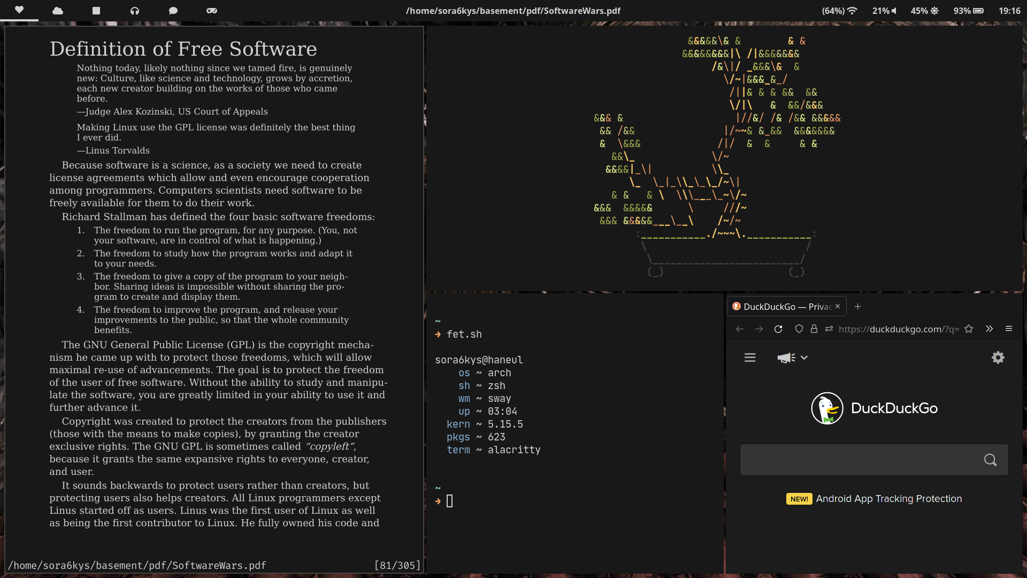Open a new browser tab
Image resolution: width=1027 pixels, height=578 pixels.
[858, 307]
